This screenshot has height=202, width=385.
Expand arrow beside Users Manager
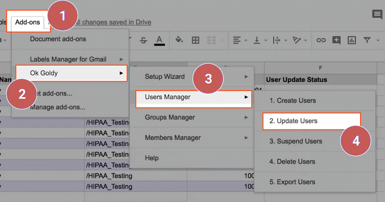(246, 97)
